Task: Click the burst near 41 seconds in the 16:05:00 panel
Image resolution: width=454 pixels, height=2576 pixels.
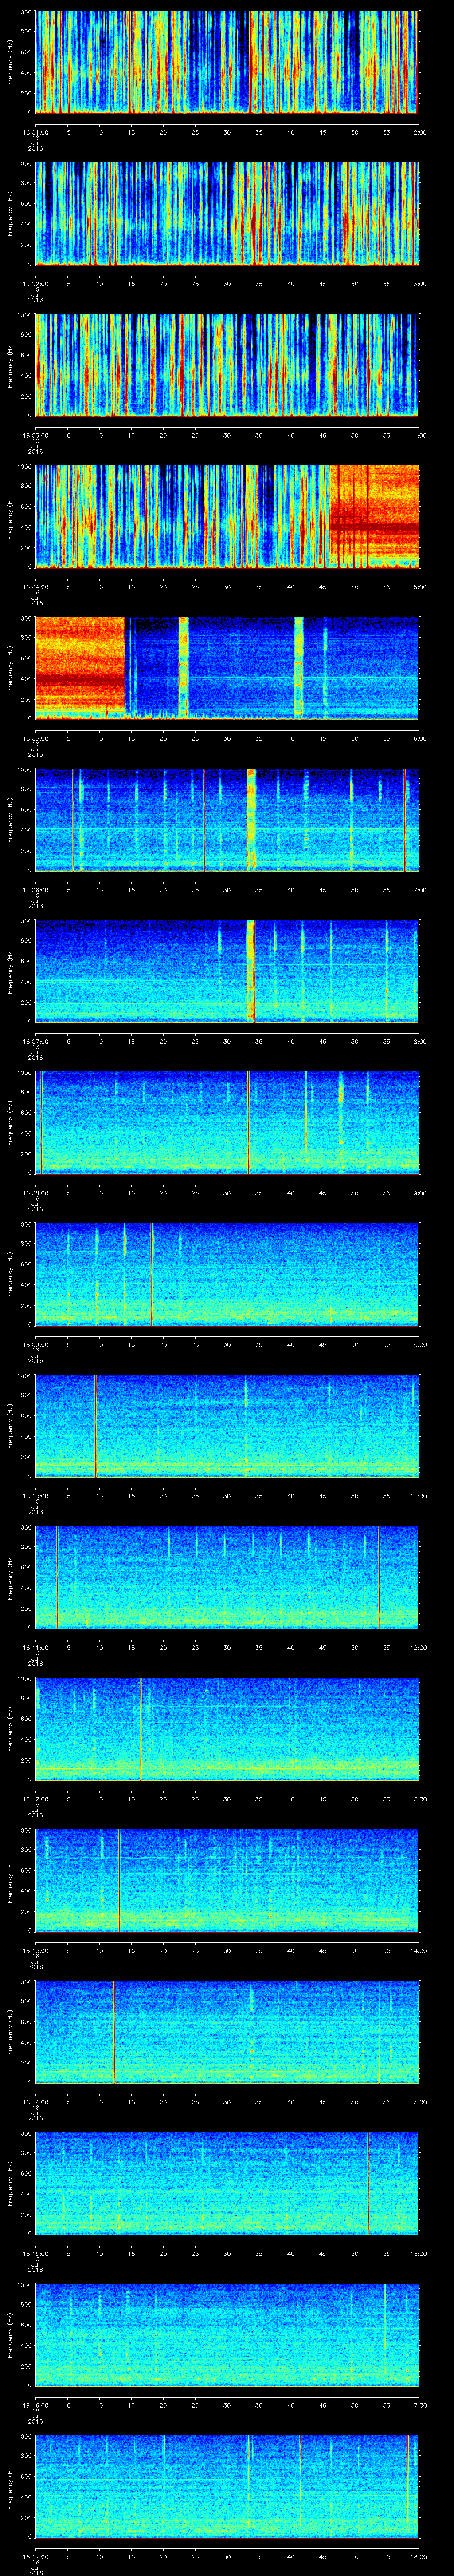Action: pos(298,668)
